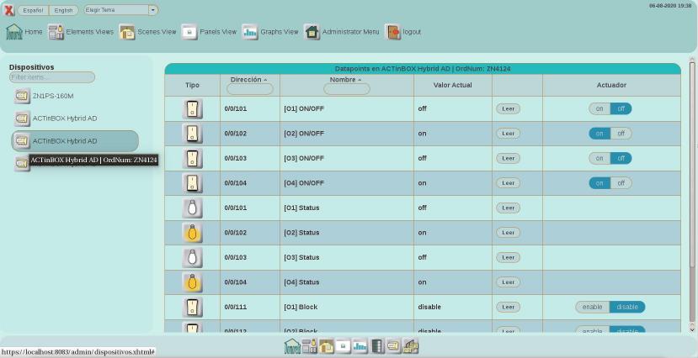Image resolution: width=698 pixels, height=358 pixels.
Task: Turn [O4] ON/OFF actuator off
Action: tap(621, 183)
